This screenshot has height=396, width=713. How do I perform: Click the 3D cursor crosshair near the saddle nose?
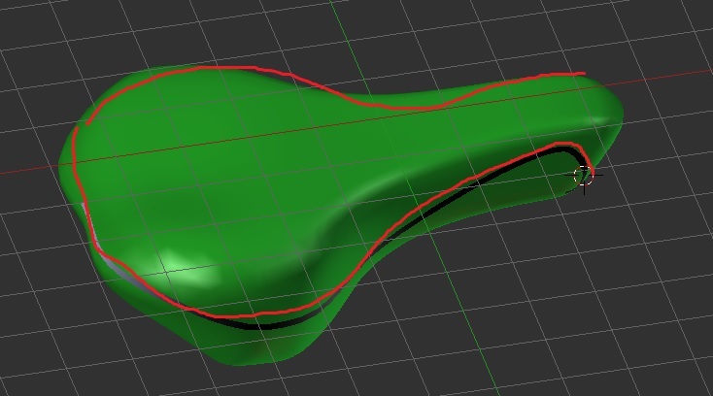[584, 176]
